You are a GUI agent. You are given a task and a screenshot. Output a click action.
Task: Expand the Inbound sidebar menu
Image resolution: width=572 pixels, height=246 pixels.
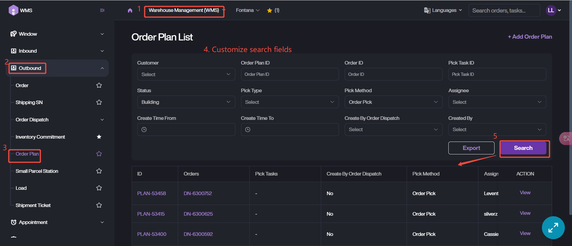click(57, 51)
